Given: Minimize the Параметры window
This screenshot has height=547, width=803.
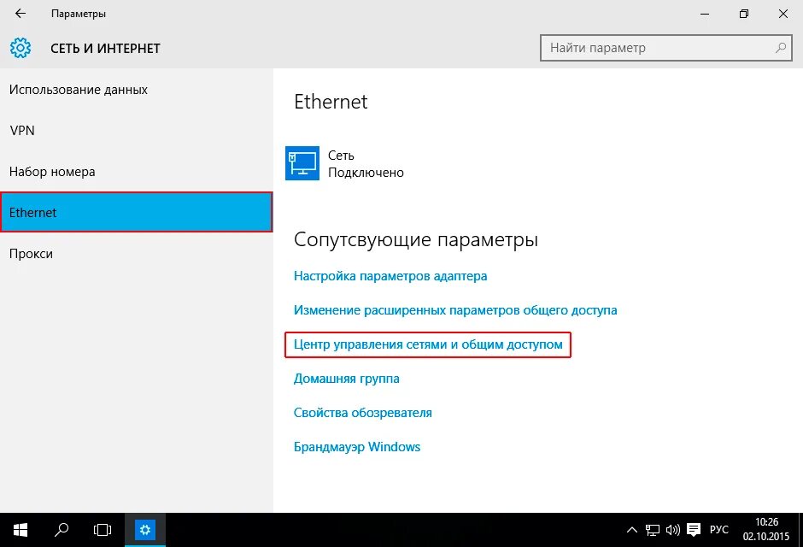Looking at the screenshot, I should [705, 14].
